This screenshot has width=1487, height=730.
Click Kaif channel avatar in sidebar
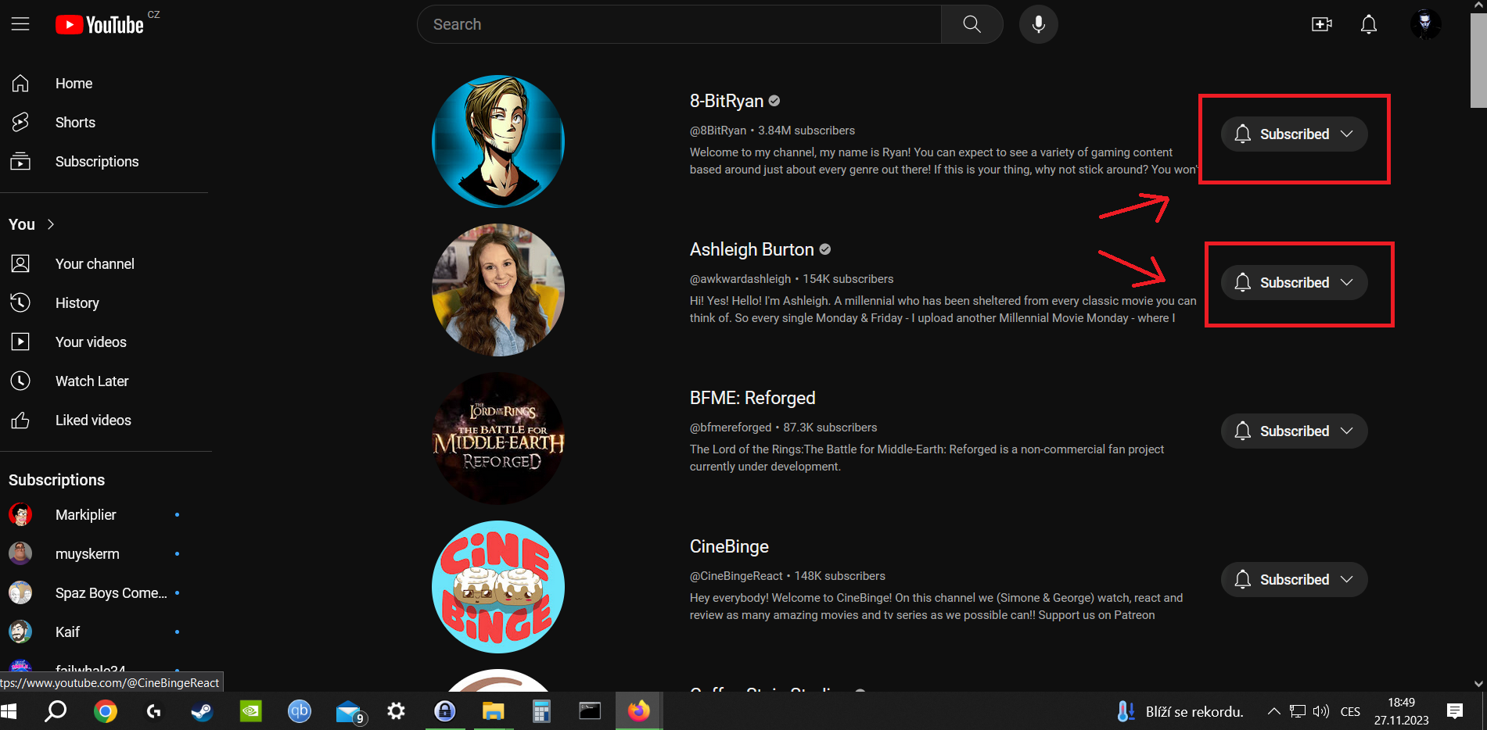coord(20,632)
